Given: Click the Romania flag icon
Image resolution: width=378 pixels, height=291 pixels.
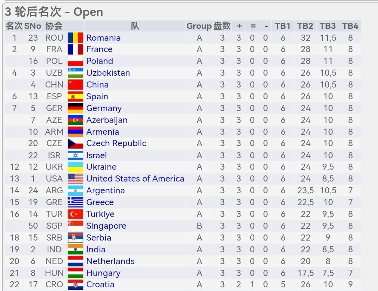Looking at the screenshot, I should pyautogui.click(x=75, y=37).
